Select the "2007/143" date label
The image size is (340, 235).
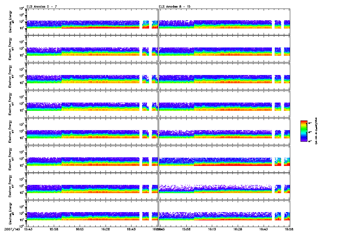point(12,229)
